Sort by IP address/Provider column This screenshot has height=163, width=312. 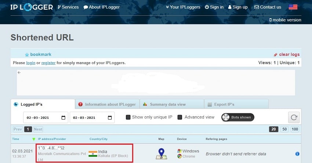[x=51, y=139]
